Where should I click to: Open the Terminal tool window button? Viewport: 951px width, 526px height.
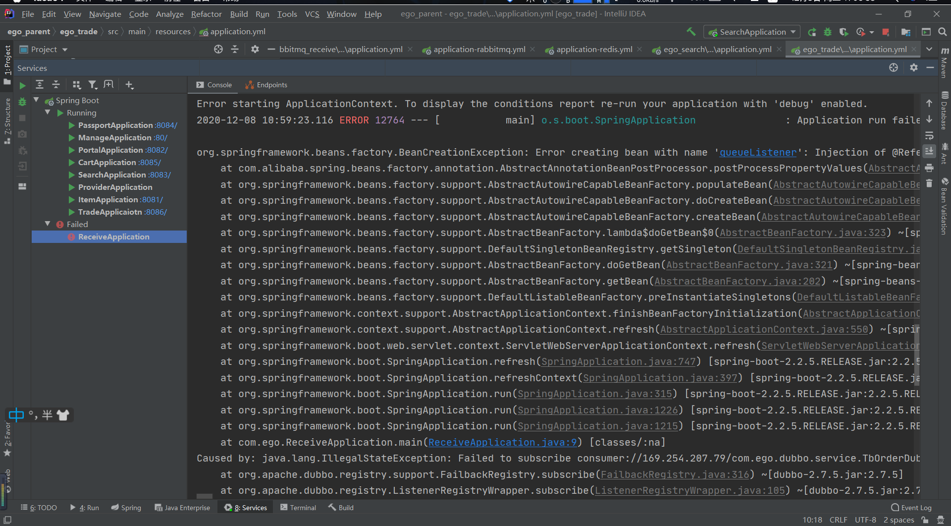coord(298,508)
